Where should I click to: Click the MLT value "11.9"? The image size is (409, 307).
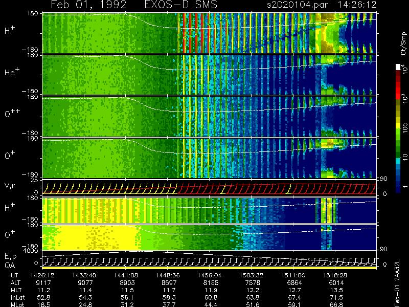click(x=211, y=290)
